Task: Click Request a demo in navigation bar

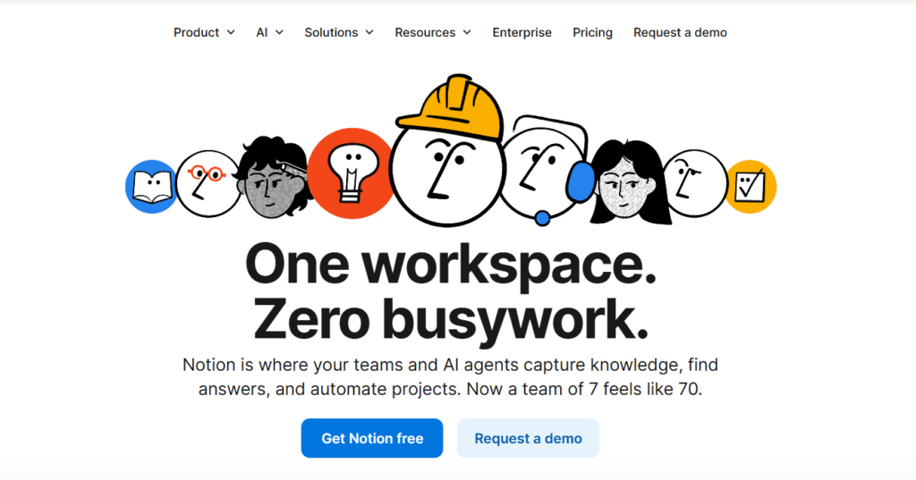Action: pos(680,33)
